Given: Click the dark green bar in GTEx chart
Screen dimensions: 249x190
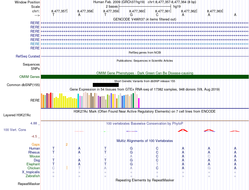Looking at the screenshot, I should click(133, 101).
